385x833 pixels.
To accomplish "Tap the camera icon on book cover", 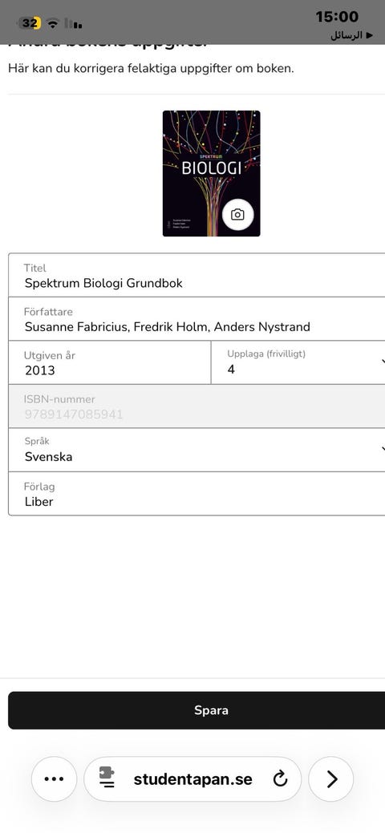I will point(237,214).
